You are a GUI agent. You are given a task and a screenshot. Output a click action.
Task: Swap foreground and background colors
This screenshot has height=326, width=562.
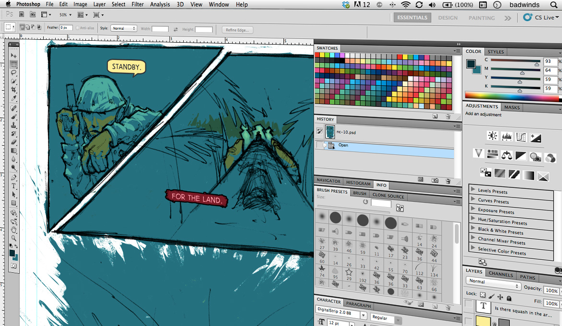point(16,246)
